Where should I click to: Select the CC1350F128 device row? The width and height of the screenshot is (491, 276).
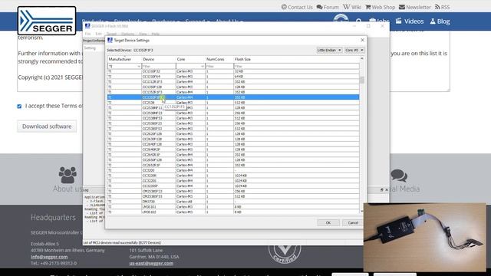click(x=233, y=87)
